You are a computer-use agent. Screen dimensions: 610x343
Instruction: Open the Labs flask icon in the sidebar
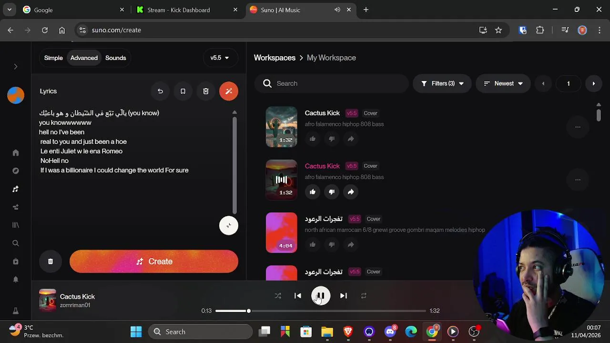point(16,311)
